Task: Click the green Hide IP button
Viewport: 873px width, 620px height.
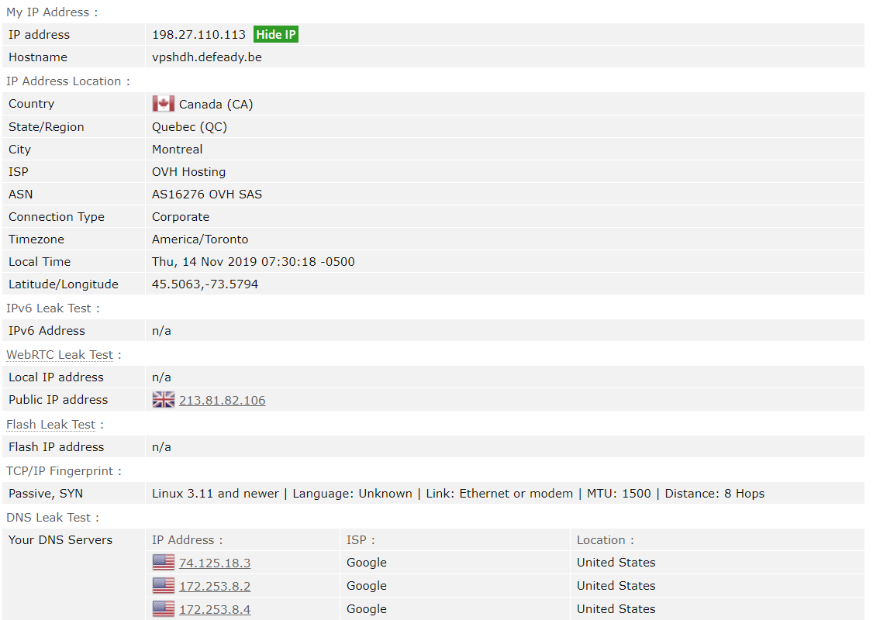Action: (x=275, y=35)
